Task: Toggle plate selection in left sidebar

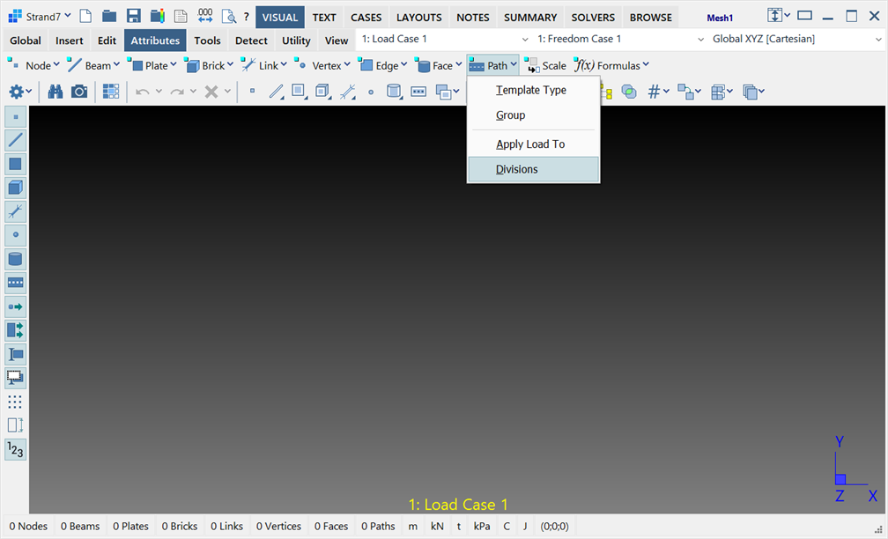Action: point(16,164)
